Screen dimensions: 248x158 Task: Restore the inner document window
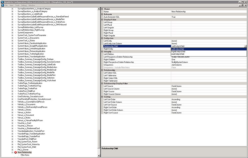(x=243, y=5)
